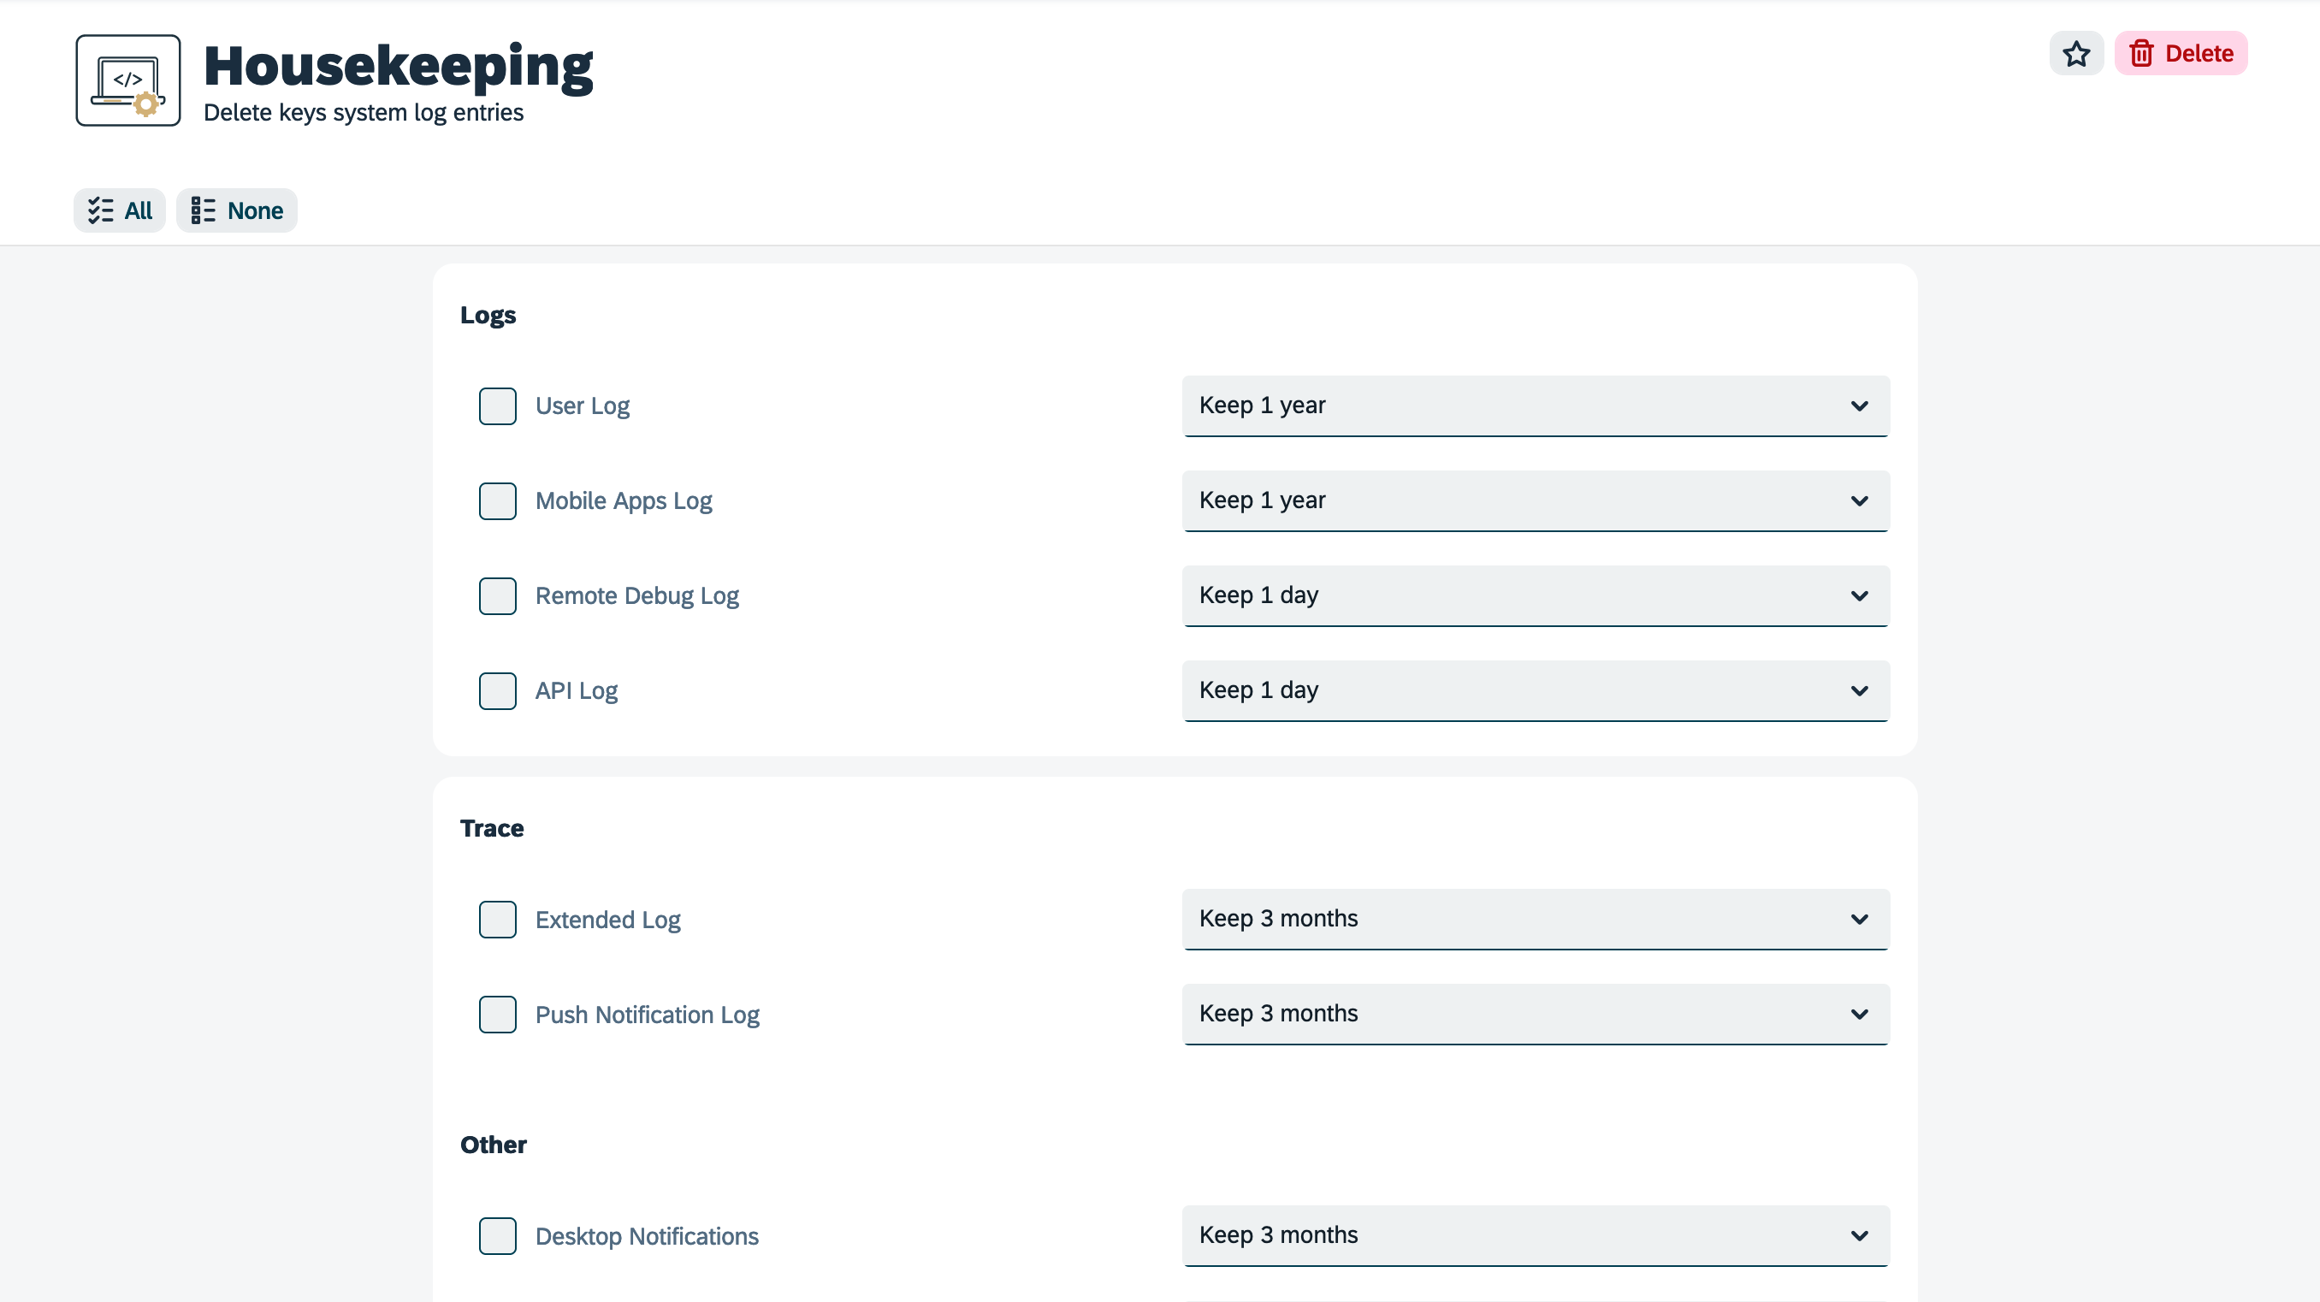Image resolution: width=2320 pixels, height=1302 pixels.
Task: Enable the User Log checkbox
Action: 497,406
